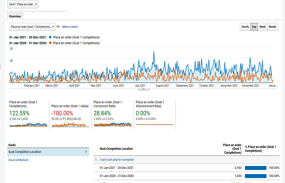Click the 3,183 completions value
The height and width of the screenshot is (183, 285).
pyautogui.click(x=238, y=168)
